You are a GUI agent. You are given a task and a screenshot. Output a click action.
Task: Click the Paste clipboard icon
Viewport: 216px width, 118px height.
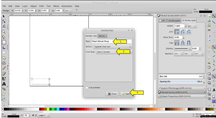point(209,67)
